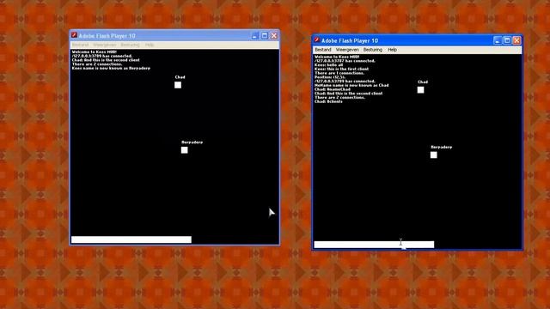Click 'Kees name is now known as Herpaderp' line
Viewport: 550px width, 309px height.
pos(111,69)
